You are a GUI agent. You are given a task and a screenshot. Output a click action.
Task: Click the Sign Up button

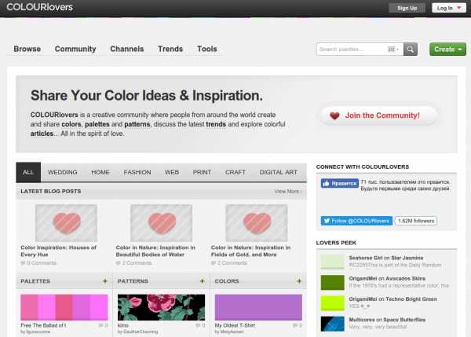pyautogui.click(x=407, y=8)
